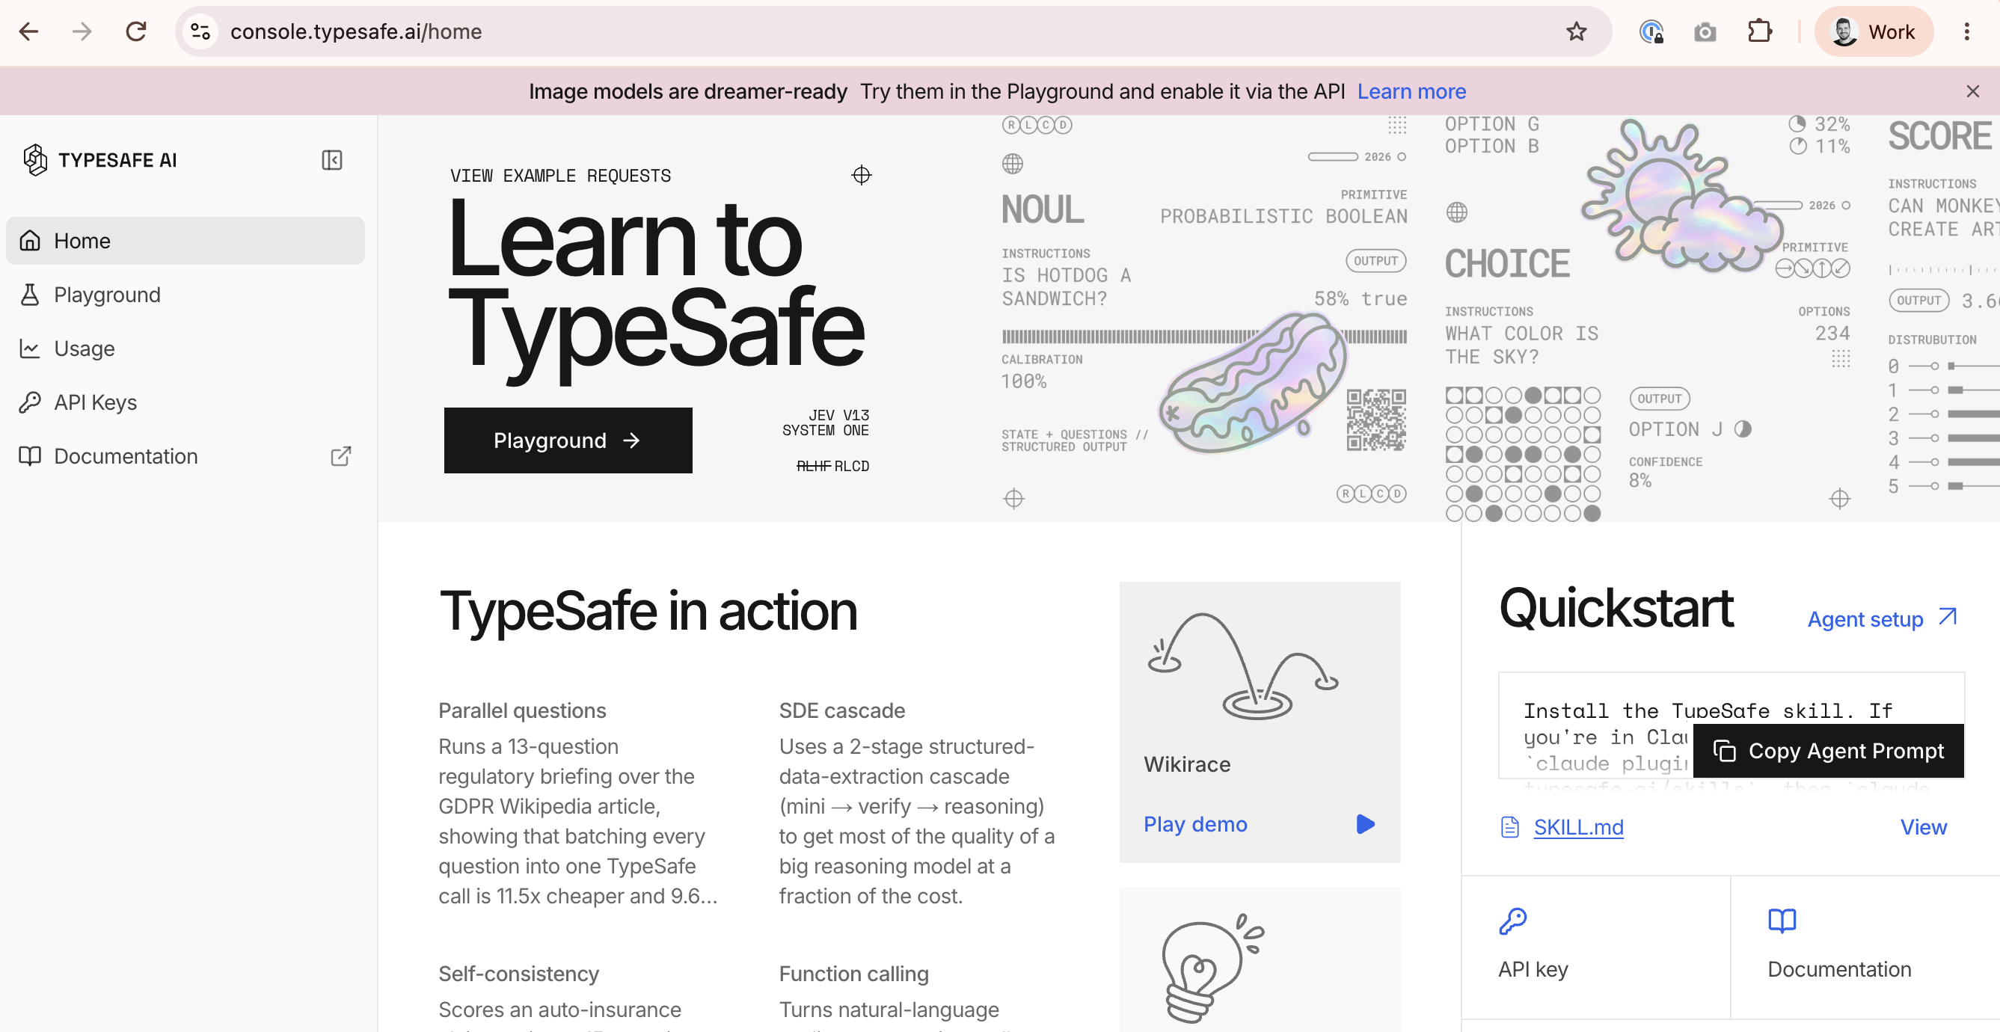
Task: Open the Documentation quickstart card
Action: [1865, 947]
